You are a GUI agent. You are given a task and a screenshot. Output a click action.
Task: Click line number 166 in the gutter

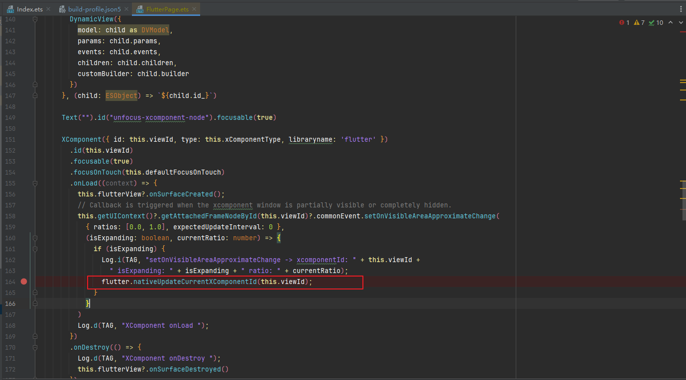click(x=10, y=303)
